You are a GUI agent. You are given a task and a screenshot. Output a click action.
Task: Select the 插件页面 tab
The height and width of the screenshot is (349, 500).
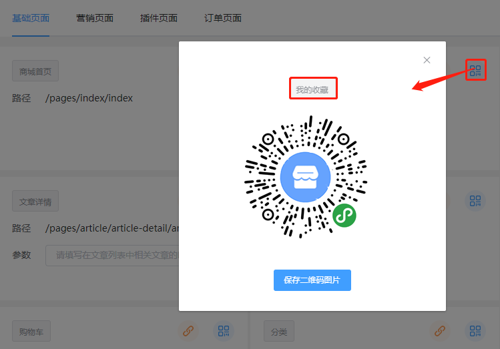pos(159,18)
